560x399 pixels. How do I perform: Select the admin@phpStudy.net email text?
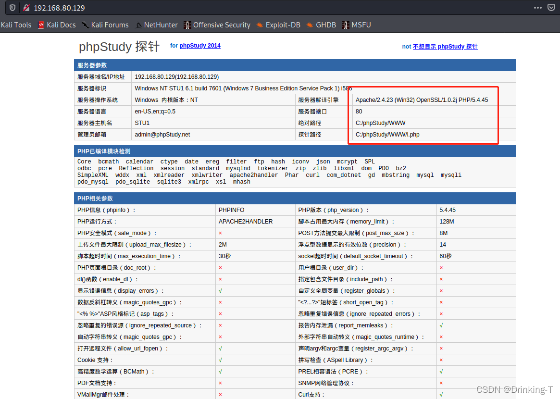pyautogui.click(x=162, y=134)
